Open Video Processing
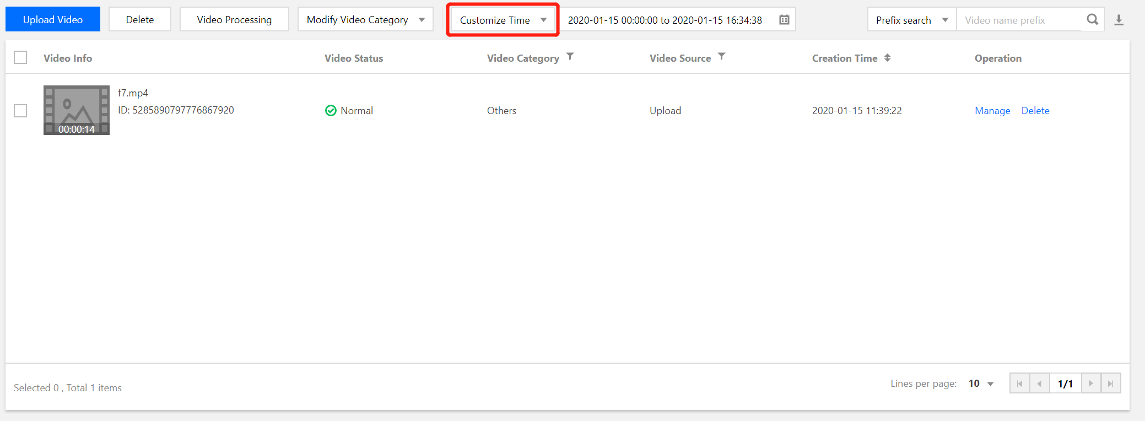The height and width of the screenshot is (421, 1145). point(234,19)
